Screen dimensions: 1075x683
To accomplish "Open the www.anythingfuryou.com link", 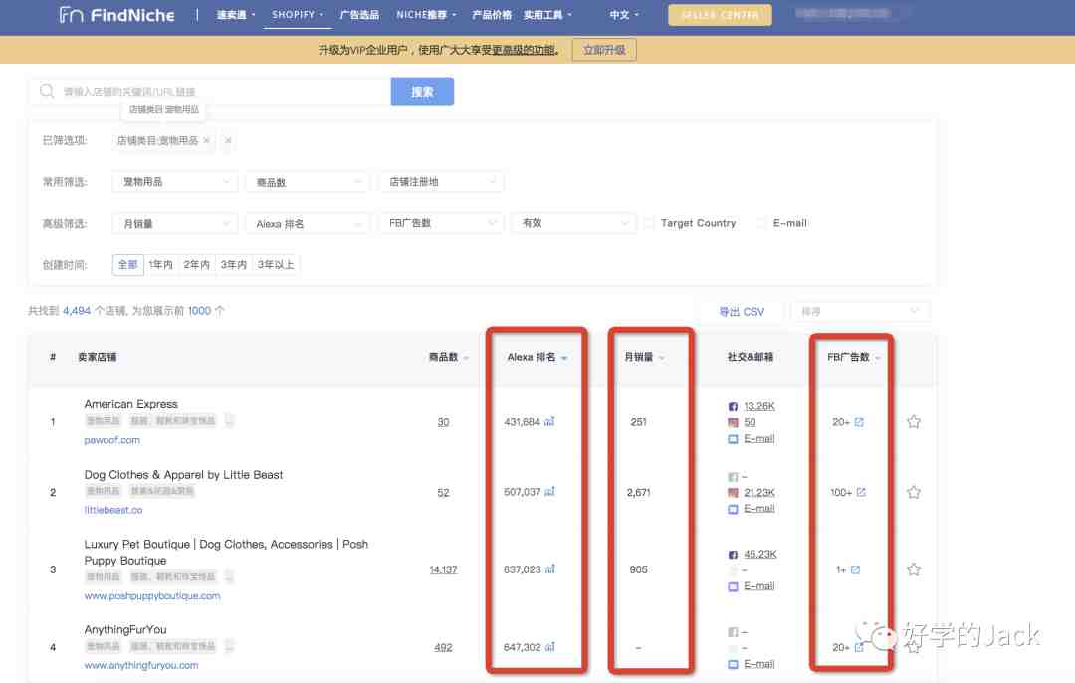I will 141,665.
